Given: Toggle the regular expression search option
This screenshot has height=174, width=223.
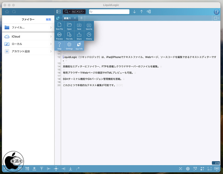Looking at the screenshot, I should point(77,12).
